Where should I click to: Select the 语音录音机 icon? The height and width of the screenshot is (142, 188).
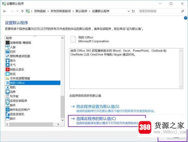pos(7,114)
